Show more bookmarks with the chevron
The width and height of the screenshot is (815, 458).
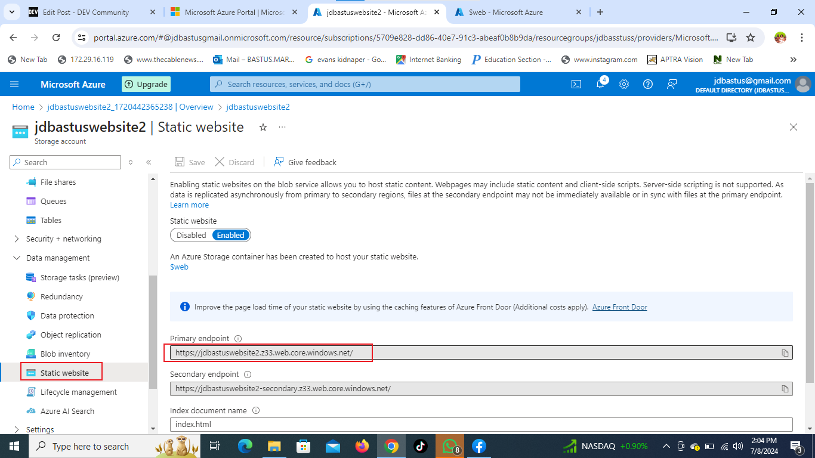(x=794, y=60)
